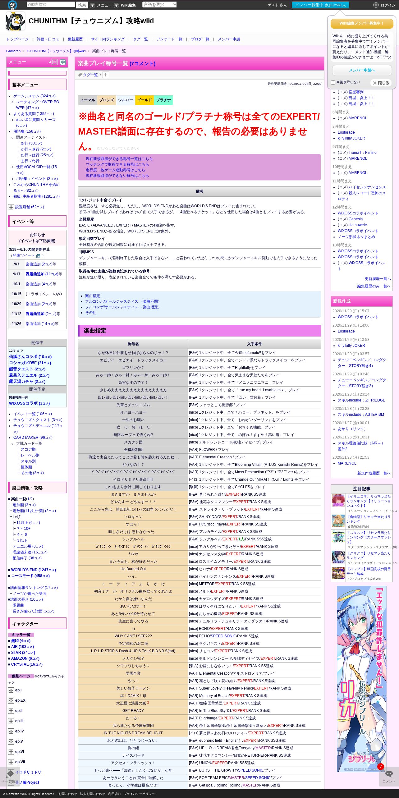Add a tag with the plus button
The height and width of the screenshot is (798, 399).
tap(106, 75)
